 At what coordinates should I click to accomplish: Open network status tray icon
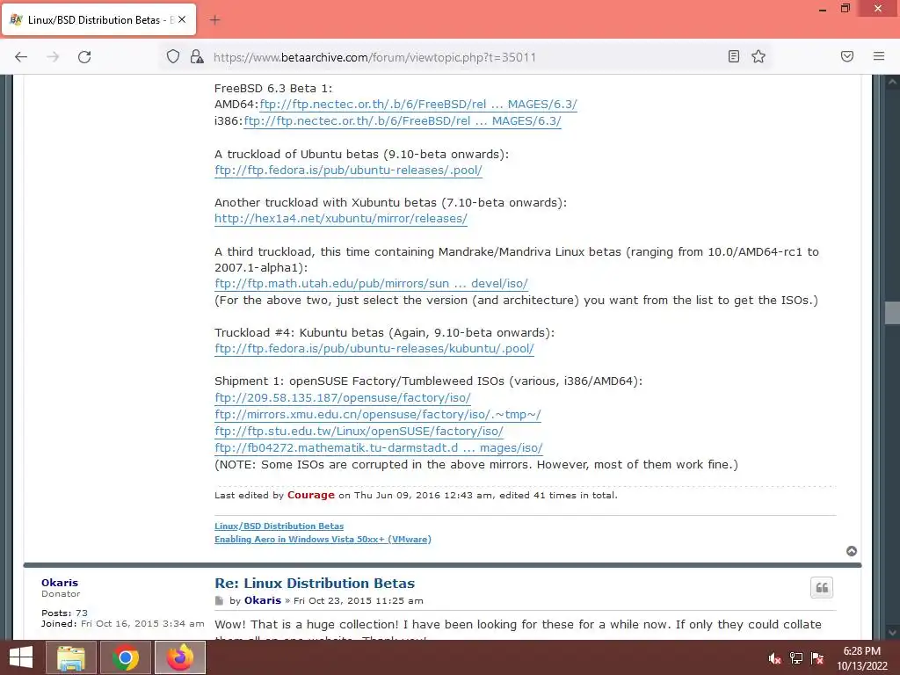click(x=796, y=658)
